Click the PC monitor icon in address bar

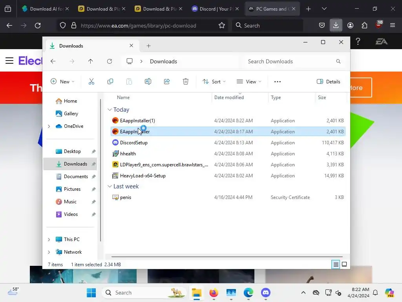130,61
